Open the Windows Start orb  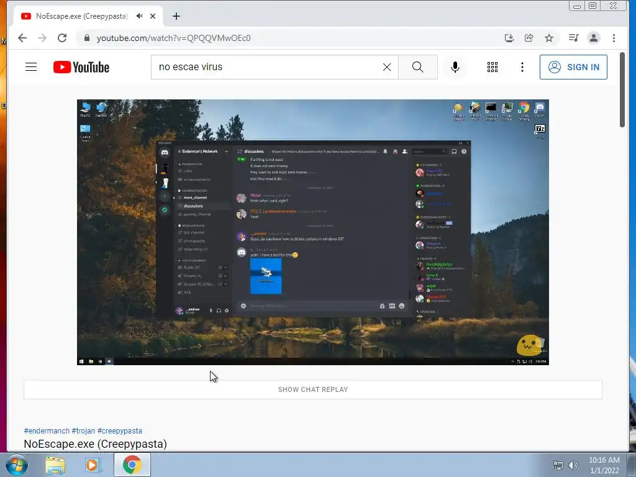[x=17, y=465]
